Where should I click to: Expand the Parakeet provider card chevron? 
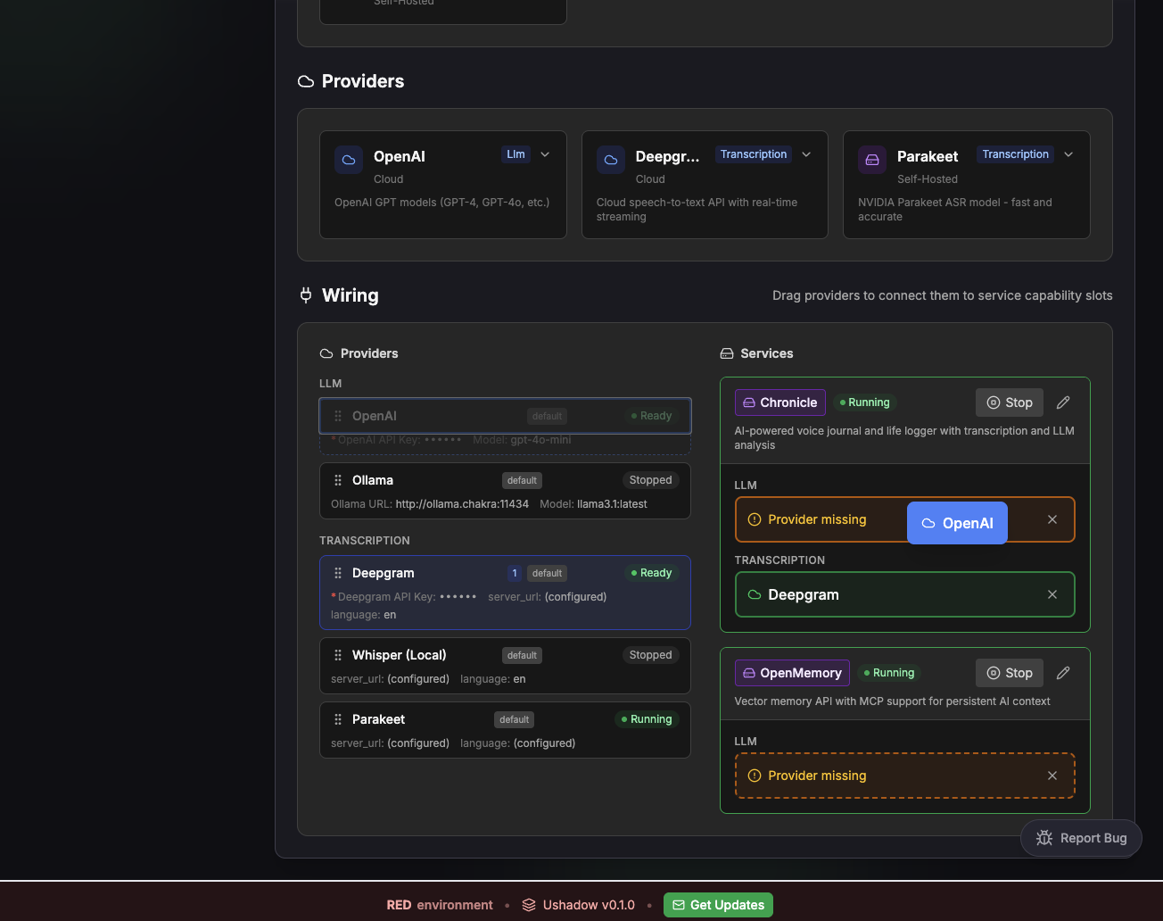pos(1068,154)
